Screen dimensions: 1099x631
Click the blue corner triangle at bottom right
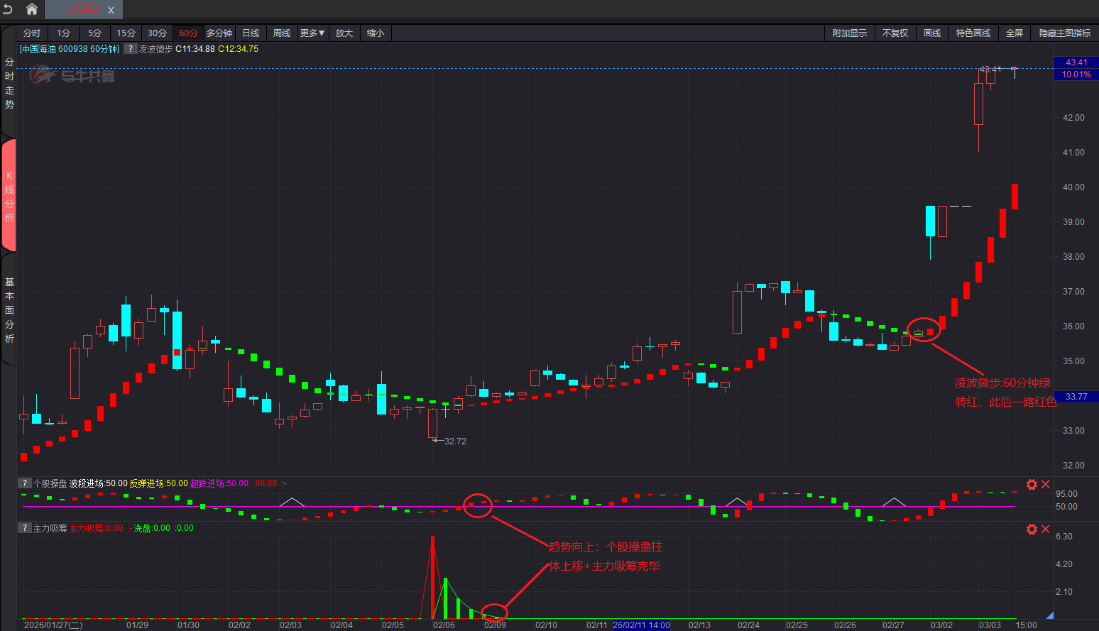pyautogui.click(x=1050, y=615)
